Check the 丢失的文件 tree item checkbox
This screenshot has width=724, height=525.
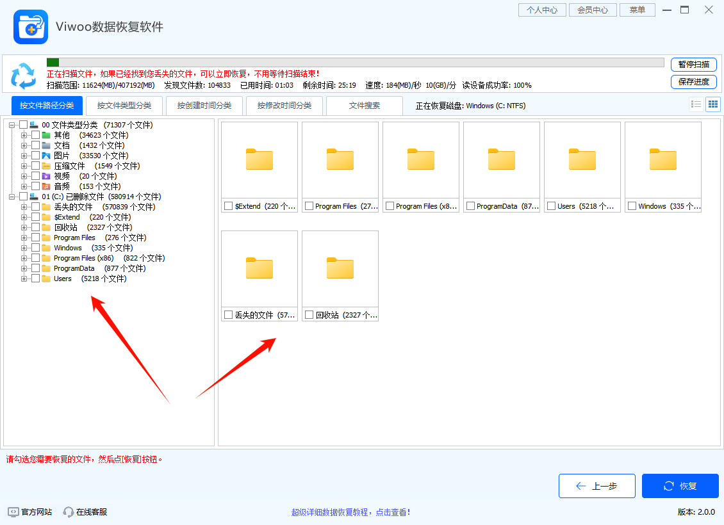coord(35,206)
